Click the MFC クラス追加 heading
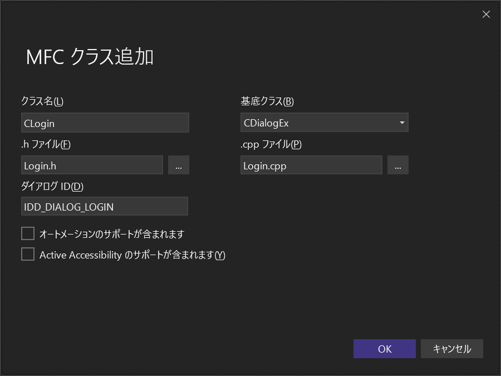The height and width of the screenshot is (376, 501). [x=90, y=57]
